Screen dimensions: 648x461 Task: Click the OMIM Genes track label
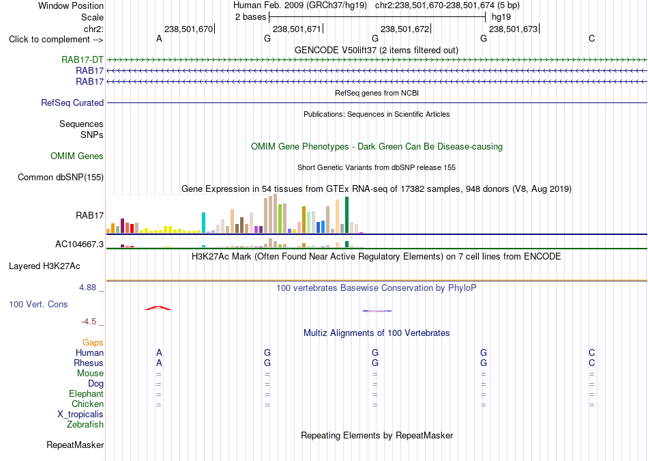[x=77, y=156]
